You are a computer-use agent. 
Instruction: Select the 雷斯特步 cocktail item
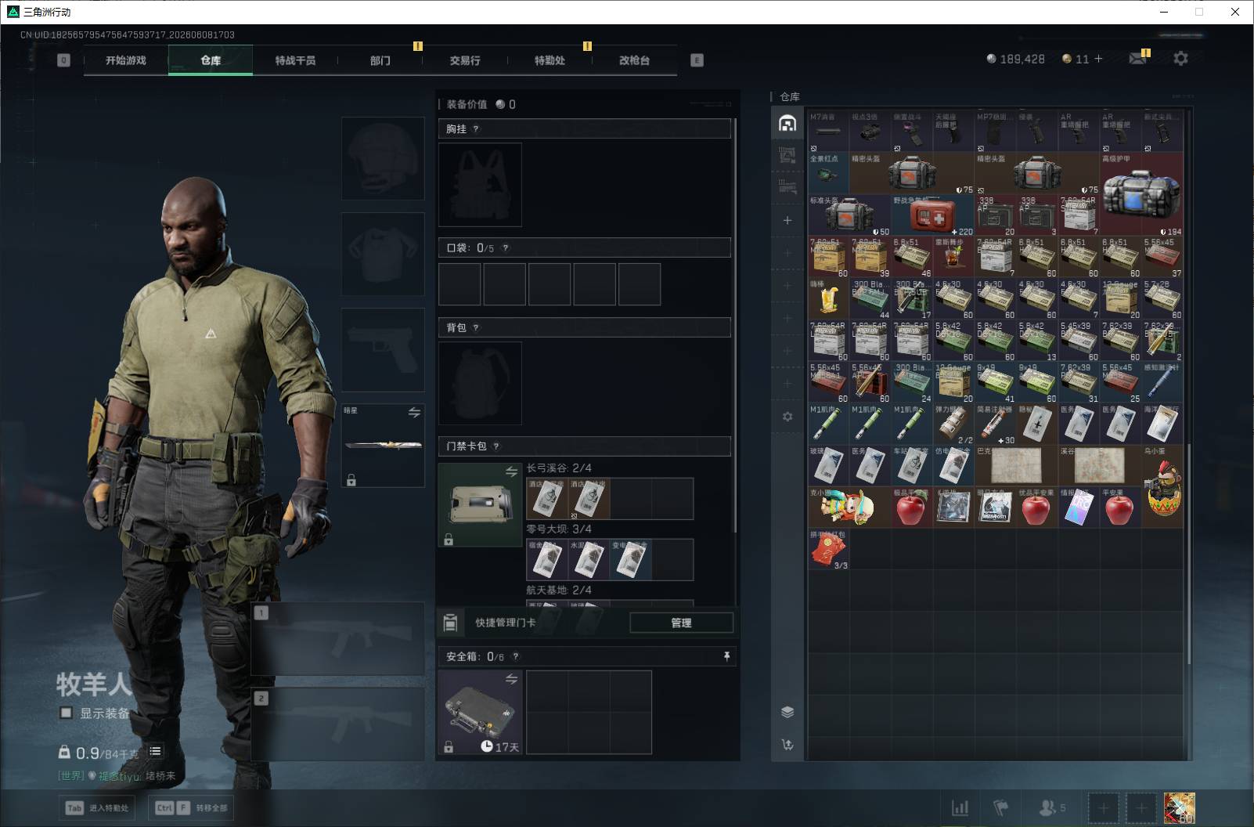click(x=953, y=258)
